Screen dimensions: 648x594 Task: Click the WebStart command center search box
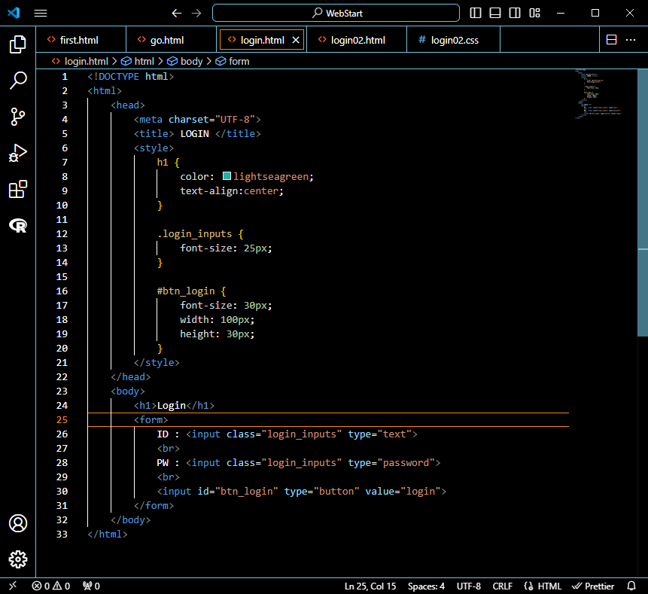tap(336, 14)
